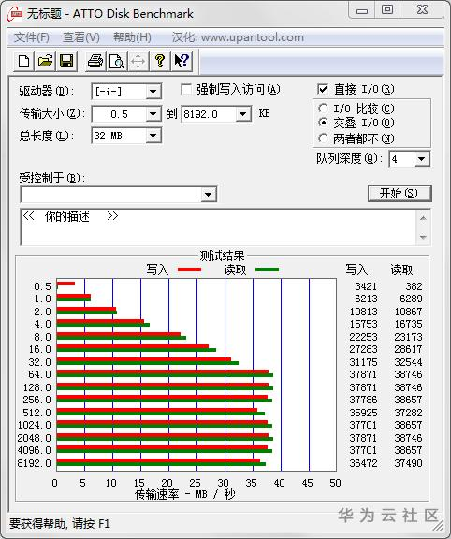Open the 查看(V) menu
The width and height of the screenshot is (451, 539).
81,37
